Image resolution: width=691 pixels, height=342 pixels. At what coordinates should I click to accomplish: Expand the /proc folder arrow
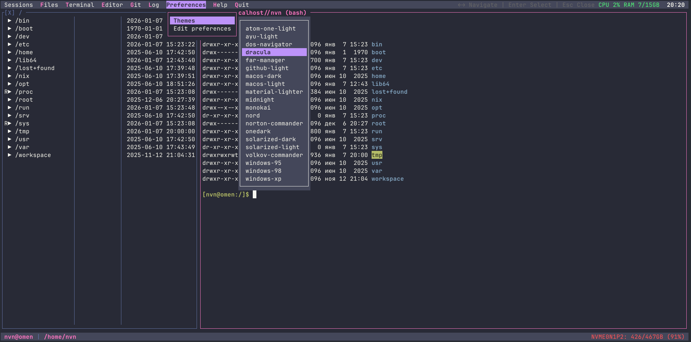[x=10, y=92]
